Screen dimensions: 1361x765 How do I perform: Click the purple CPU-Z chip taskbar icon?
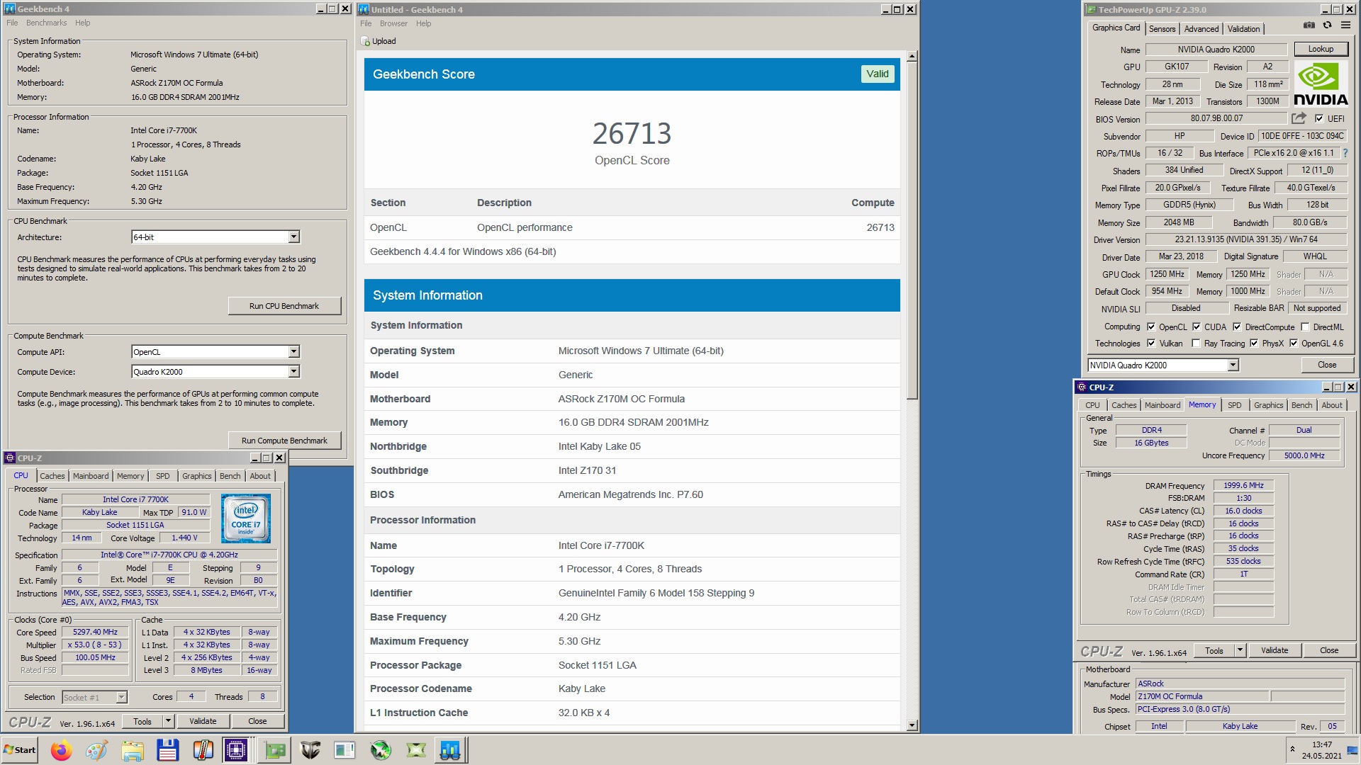point(235,750)
